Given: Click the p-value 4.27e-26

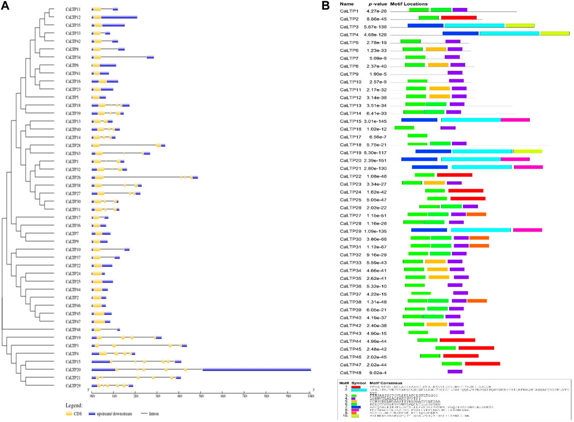Looking at the screenshot, I should 376,11.
